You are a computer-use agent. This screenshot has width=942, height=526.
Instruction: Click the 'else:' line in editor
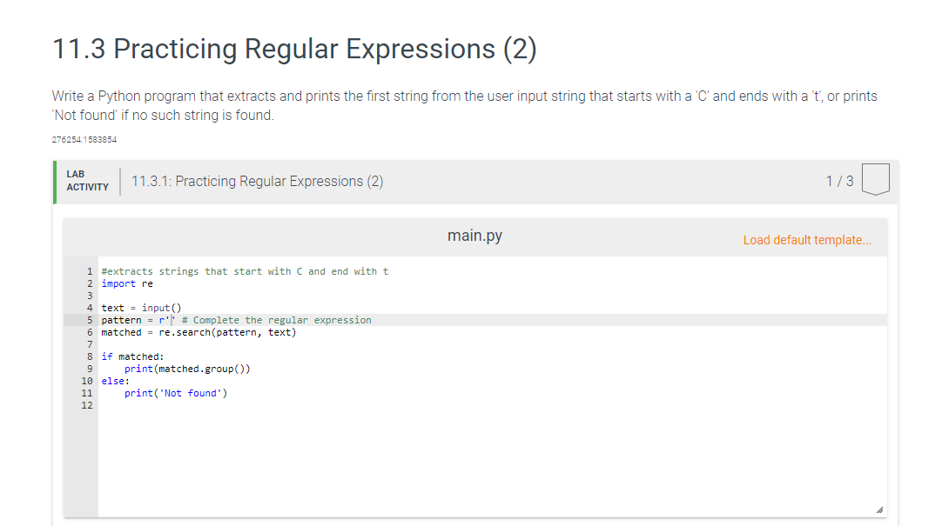115,381
